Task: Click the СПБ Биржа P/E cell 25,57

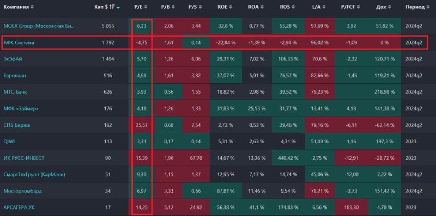Action: point(142,125)
